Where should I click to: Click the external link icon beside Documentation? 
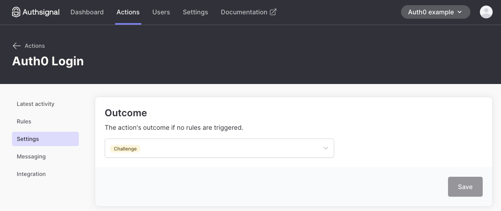(273, 12)
